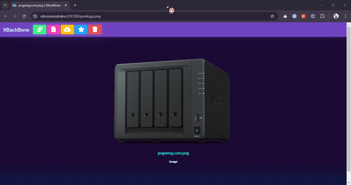This screenshot has width=351, height=185.
Task: Click the 'image' label text
Action: click(x=173, y=162)
